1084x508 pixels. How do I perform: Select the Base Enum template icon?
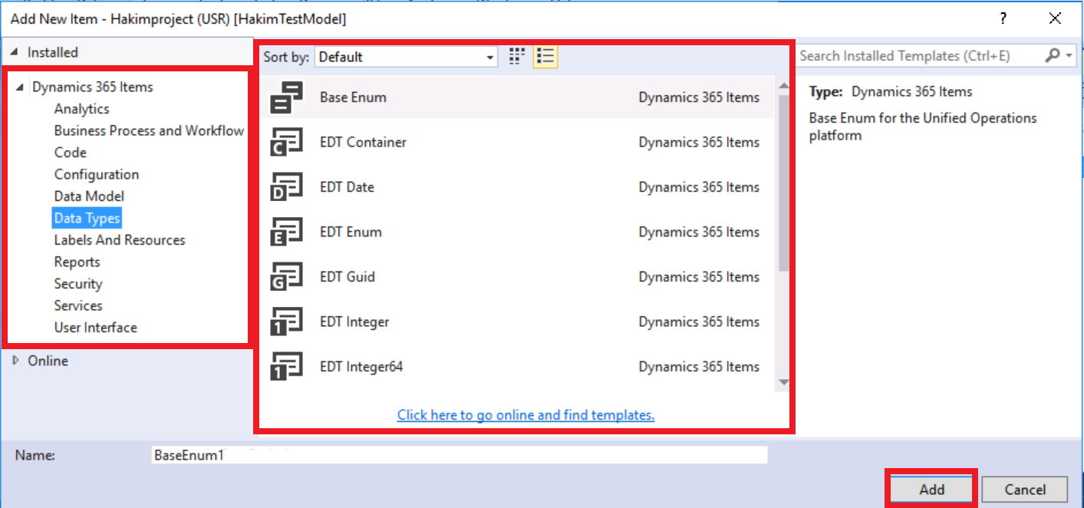(x=287, y=97)
